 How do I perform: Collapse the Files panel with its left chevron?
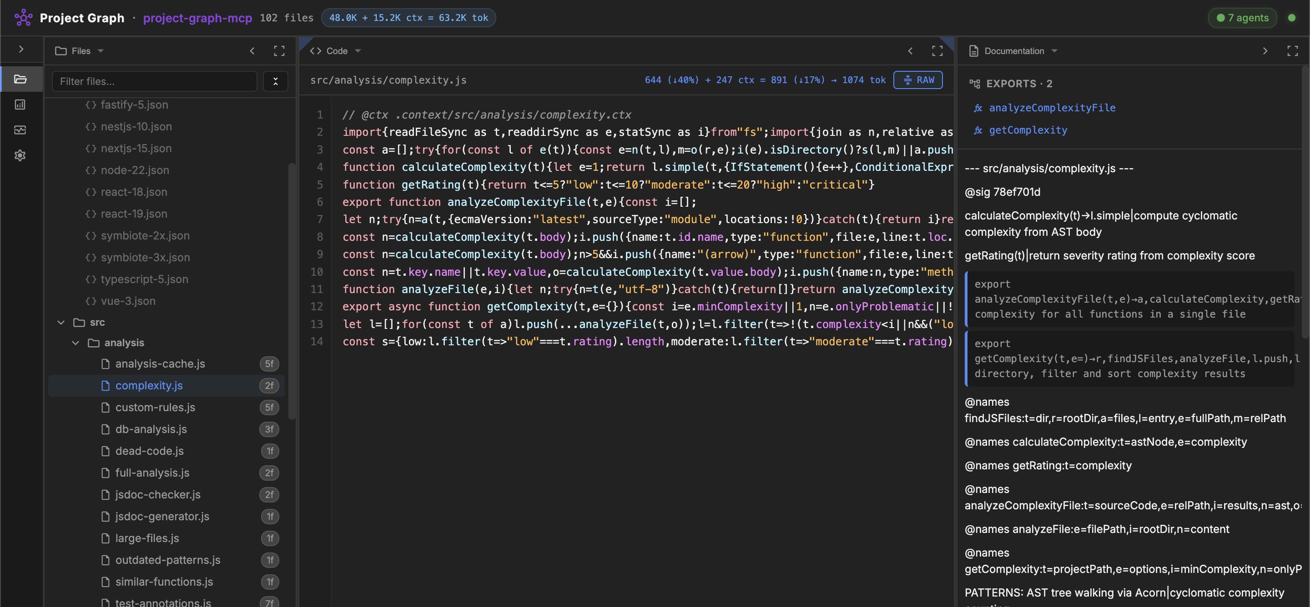click(253, 51)
